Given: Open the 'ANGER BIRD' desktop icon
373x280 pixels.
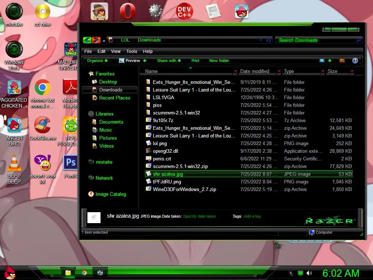Looking at the screenshot, I should pyautogui.click(x=14, y=132).
